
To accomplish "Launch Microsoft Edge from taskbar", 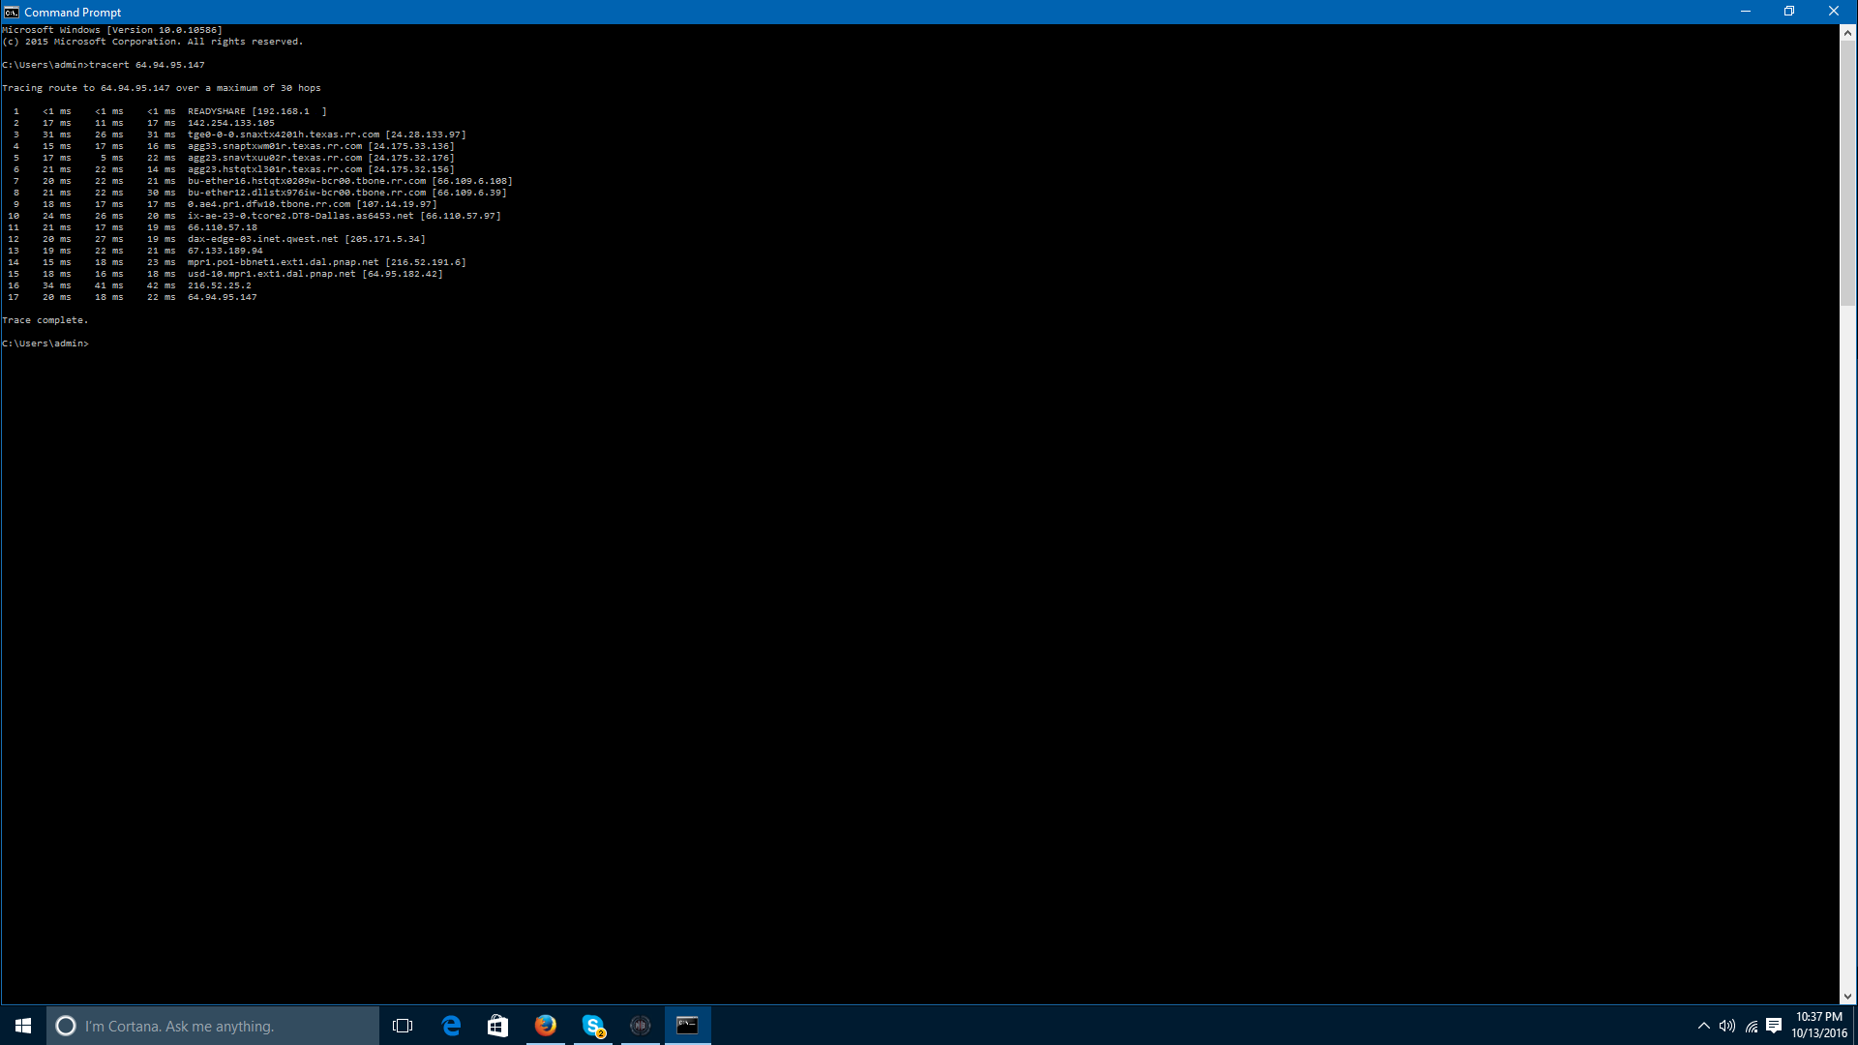I will tap(451, 1026).
